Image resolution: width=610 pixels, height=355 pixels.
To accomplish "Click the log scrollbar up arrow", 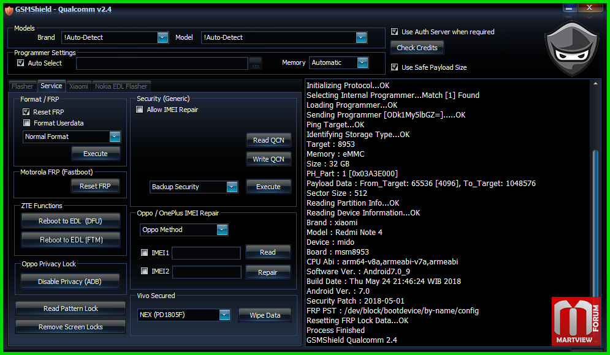I will [595, 83].
